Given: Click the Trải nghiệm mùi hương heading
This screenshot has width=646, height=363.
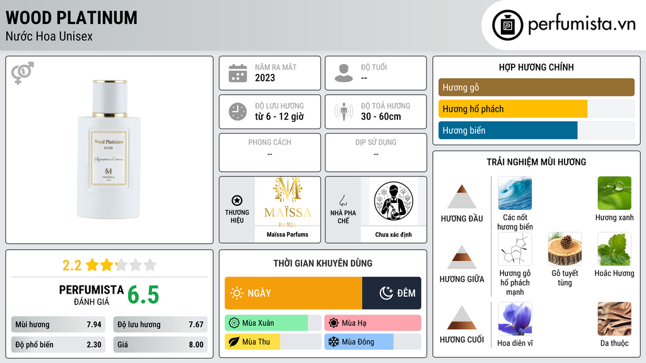Looking at the screenshot, I should [536, 162].
